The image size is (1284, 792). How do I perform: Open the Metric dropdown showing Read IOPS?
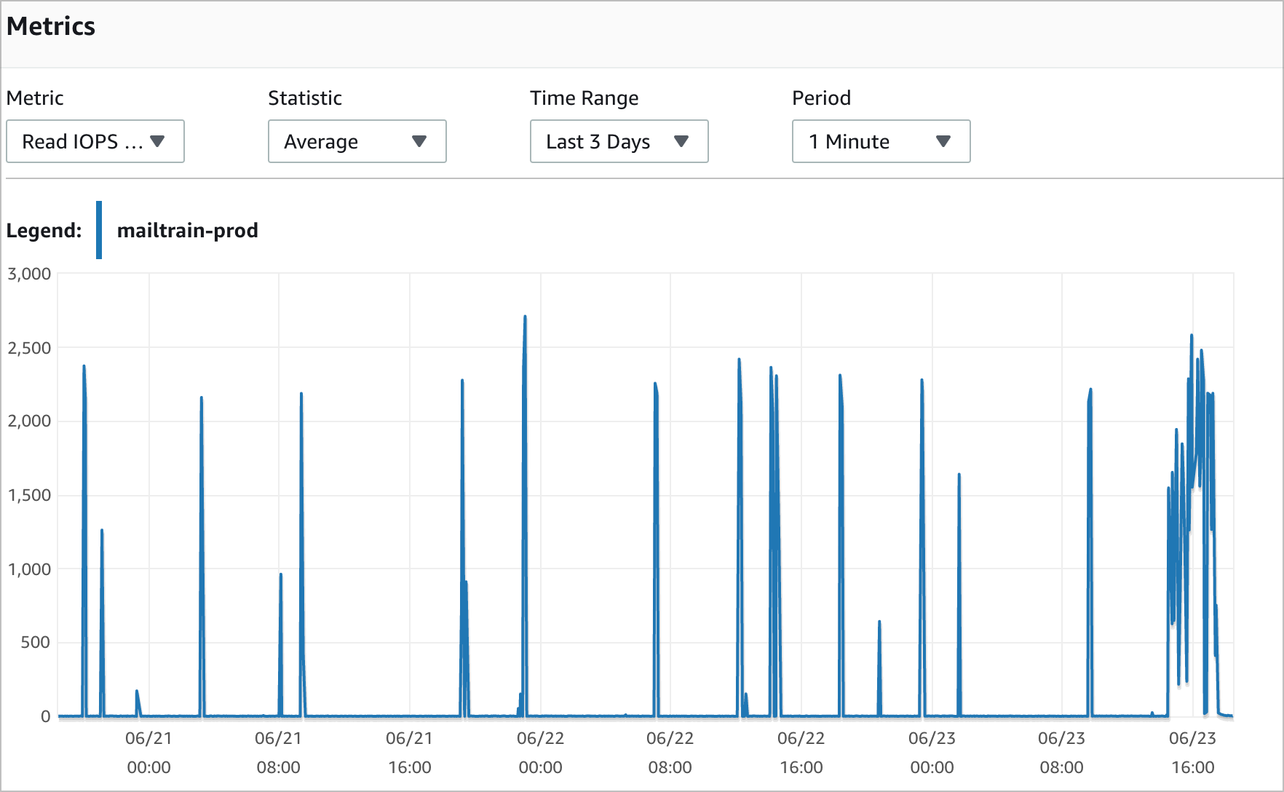[95, 141]
